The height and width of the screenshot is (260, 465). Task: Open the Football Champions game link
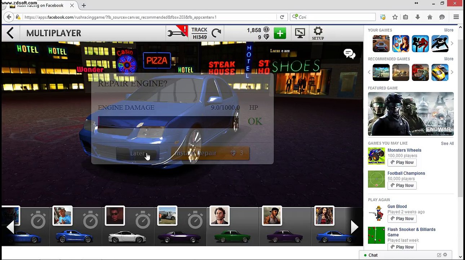tap(406, 173)
